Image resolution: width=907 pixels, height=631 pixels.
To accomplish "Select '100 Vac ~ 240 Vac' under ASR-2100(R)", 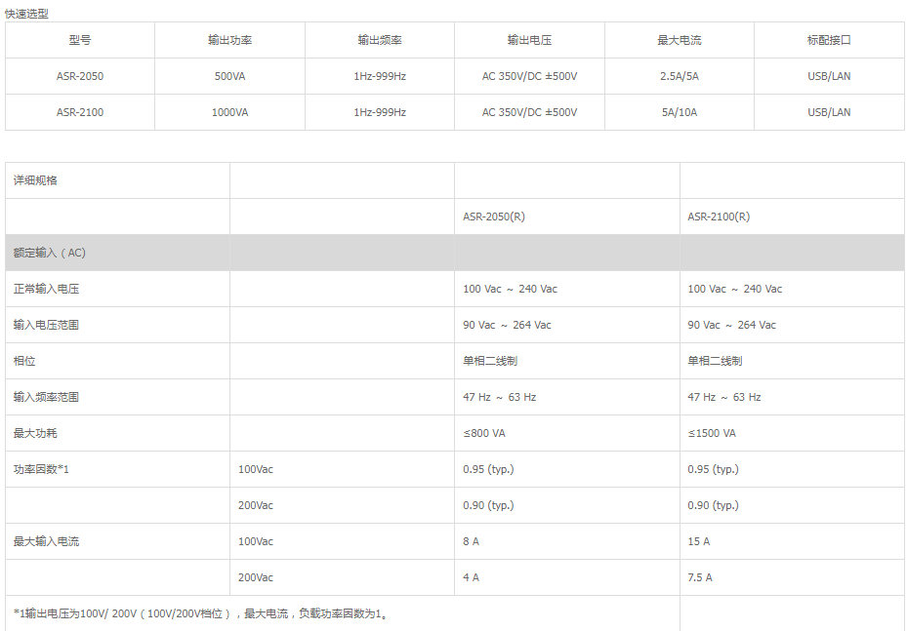I will [734, 289].
